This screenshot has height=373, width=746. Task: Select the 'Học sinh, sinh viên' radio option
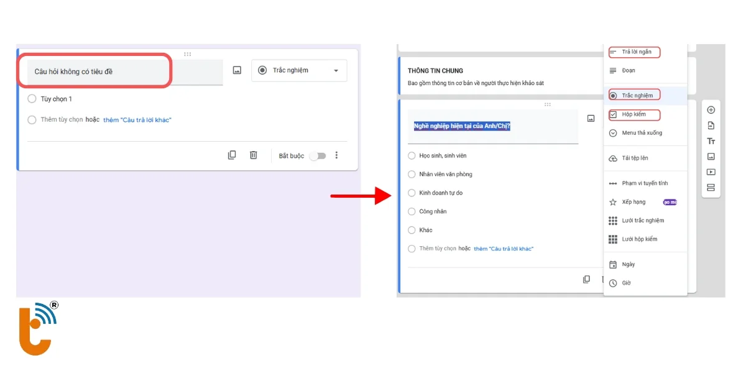412,155
